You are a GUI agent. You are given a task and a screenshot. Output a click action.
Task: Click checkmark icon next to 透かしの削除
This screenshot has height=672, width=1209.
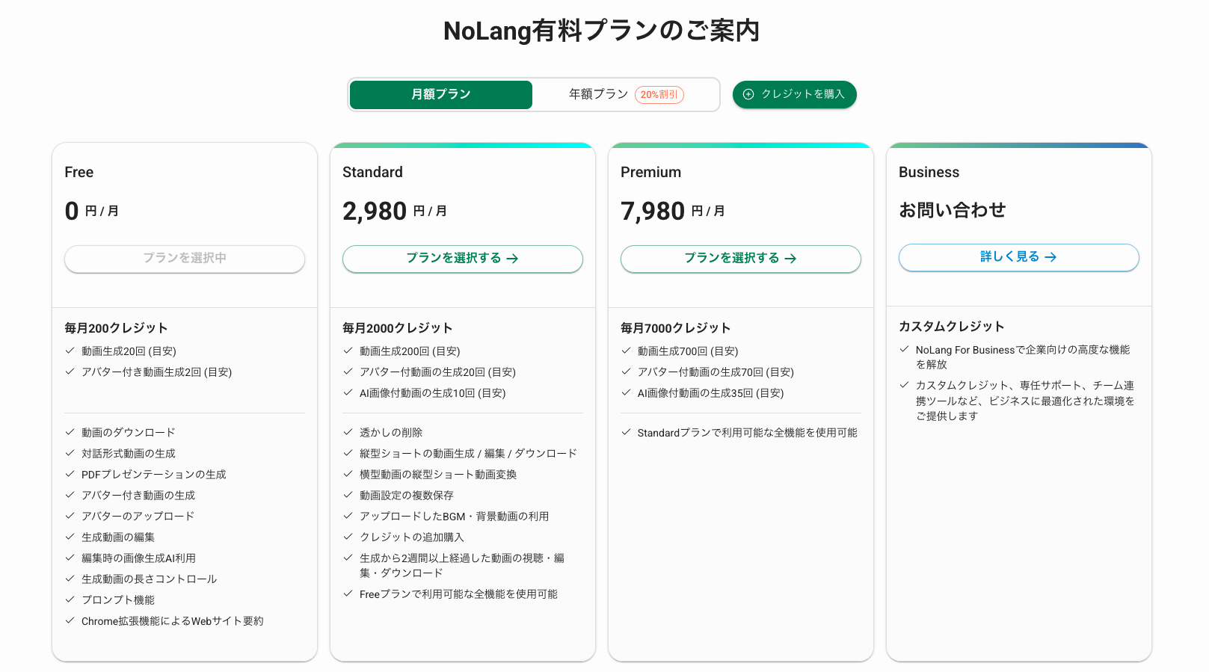click(x=348, y=432)
